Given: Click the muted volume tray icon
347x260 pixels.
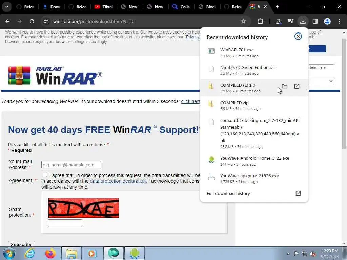Looking at the screenshot, I should click(x=313, y=254).
